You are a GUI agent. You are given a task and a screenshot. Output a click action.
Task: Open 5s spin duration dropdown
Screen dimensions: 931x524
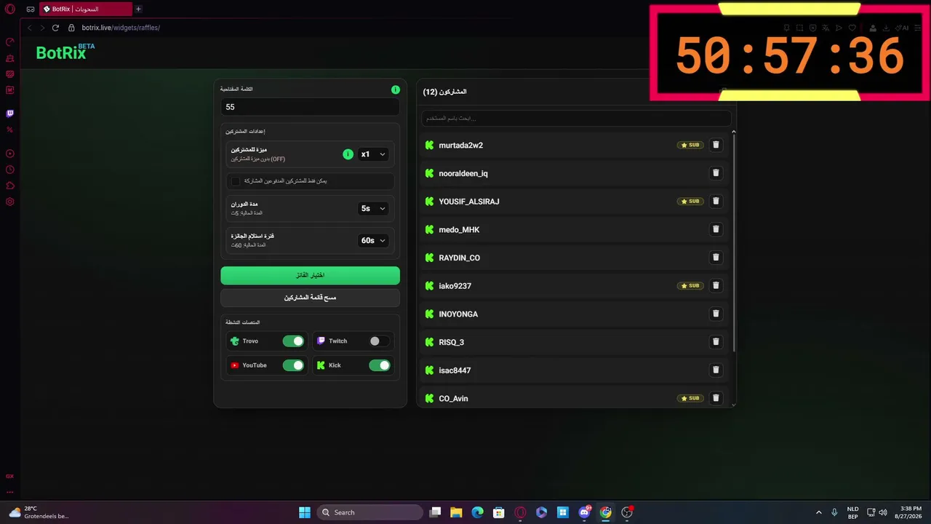click(x=372, y=208)
